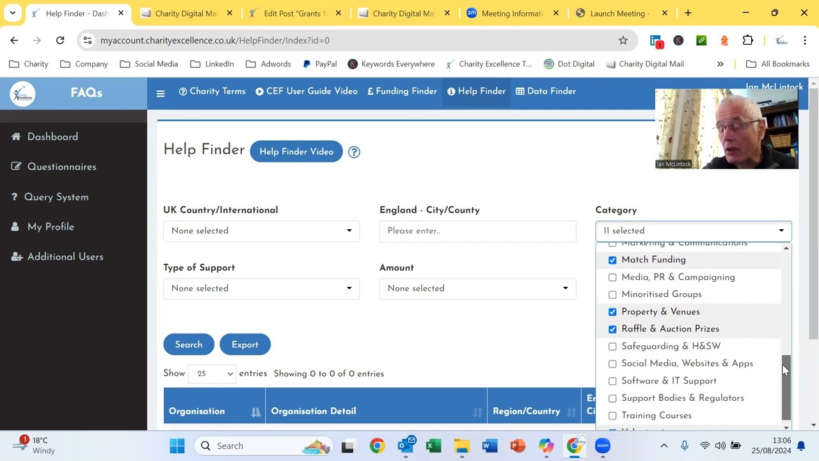Open Questionnaires in sidebar
Image resolution: width=819 pixels, height=461 pixels.
(x=54, y=167)
